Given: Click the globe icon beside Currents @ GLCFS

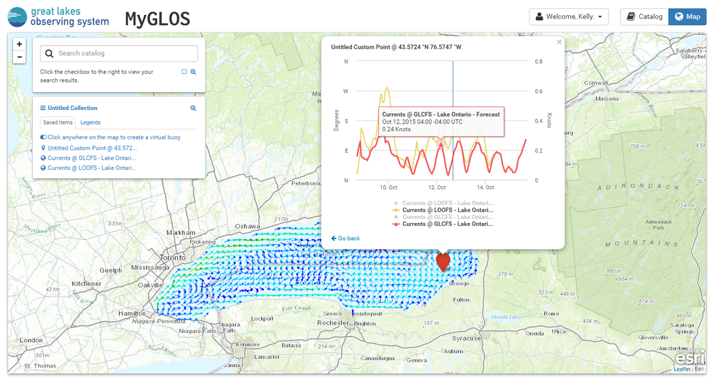Looking at the screenshot, I should [x=43, y=158].
